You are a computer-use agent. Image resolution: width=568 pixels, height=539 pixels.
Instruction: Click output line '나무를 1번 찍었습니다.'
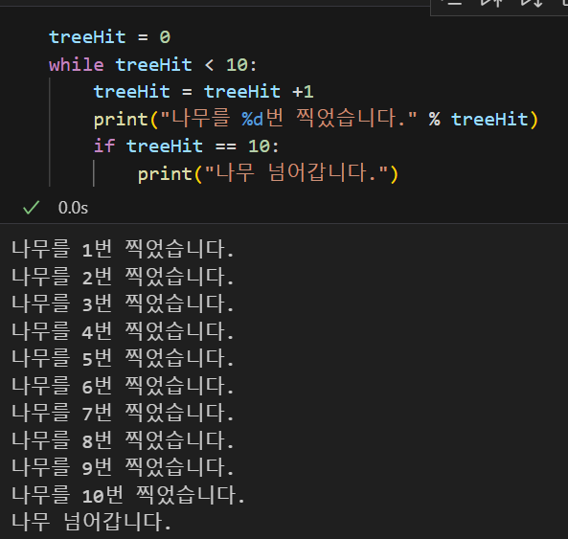point(123,249)
